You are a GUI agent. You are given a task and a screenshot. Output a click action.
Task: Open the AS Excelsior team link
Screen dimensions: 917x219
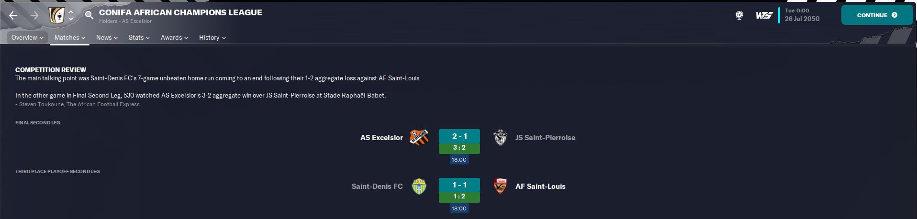coord(381,138)
